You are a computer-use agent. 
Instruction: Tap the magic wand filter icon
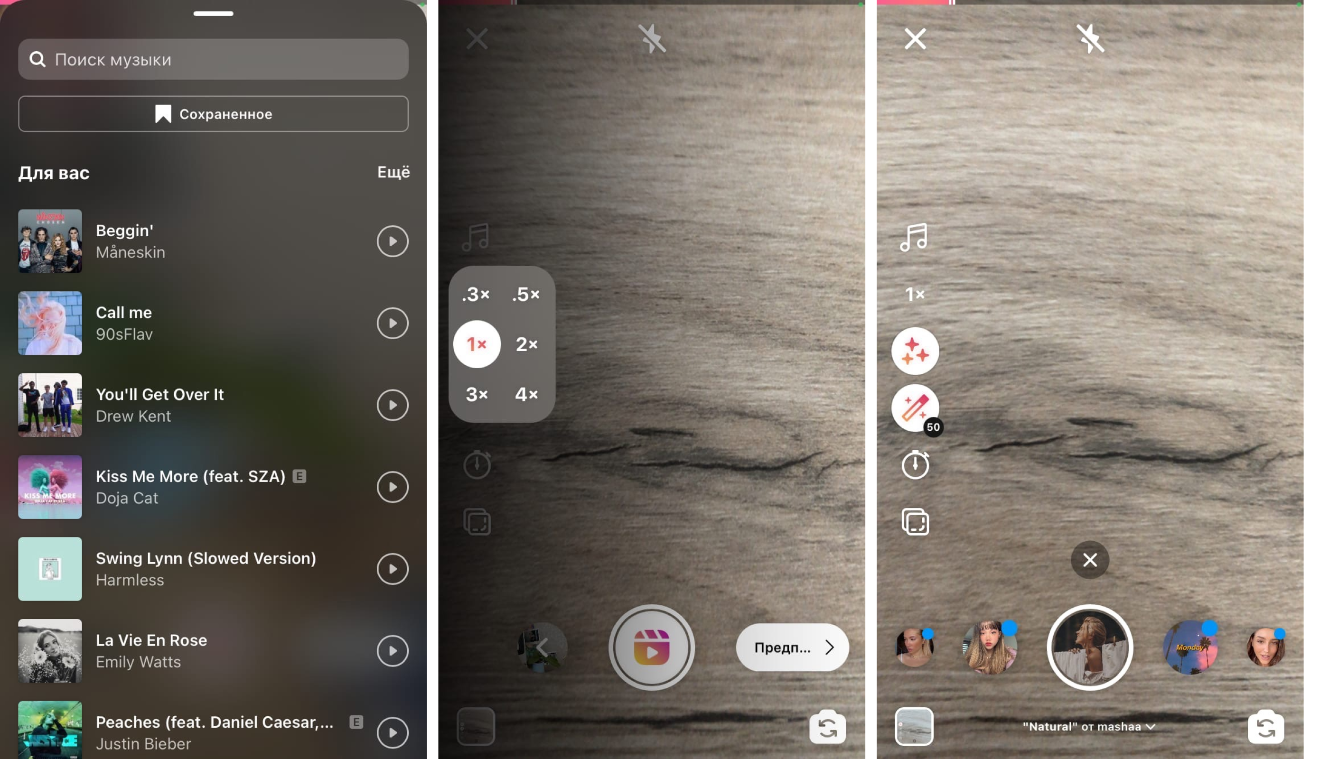915,408
